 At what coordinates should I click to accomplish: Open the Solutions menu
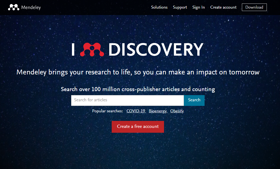159,7
